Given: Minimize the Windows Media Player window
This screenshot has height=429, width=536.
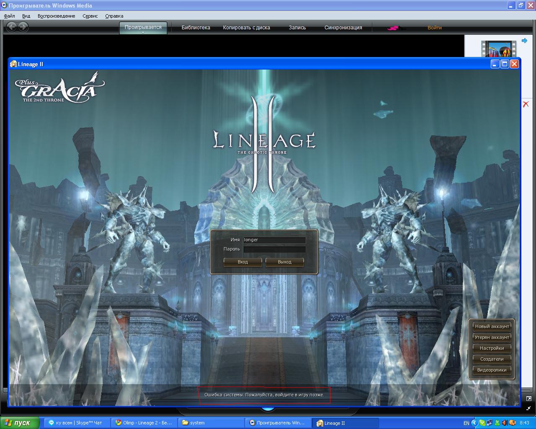Looking at the screenshot, I should point(511,5).
